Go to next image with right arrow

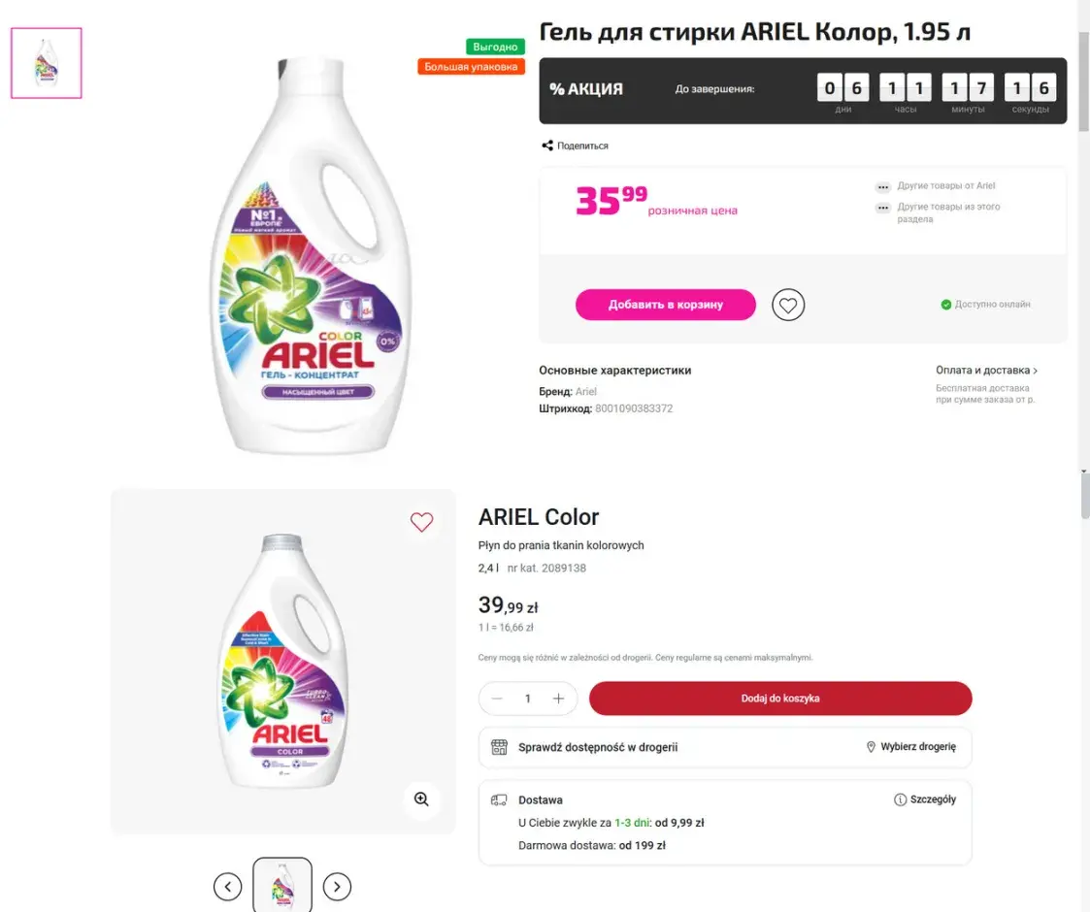pos(337,886)
